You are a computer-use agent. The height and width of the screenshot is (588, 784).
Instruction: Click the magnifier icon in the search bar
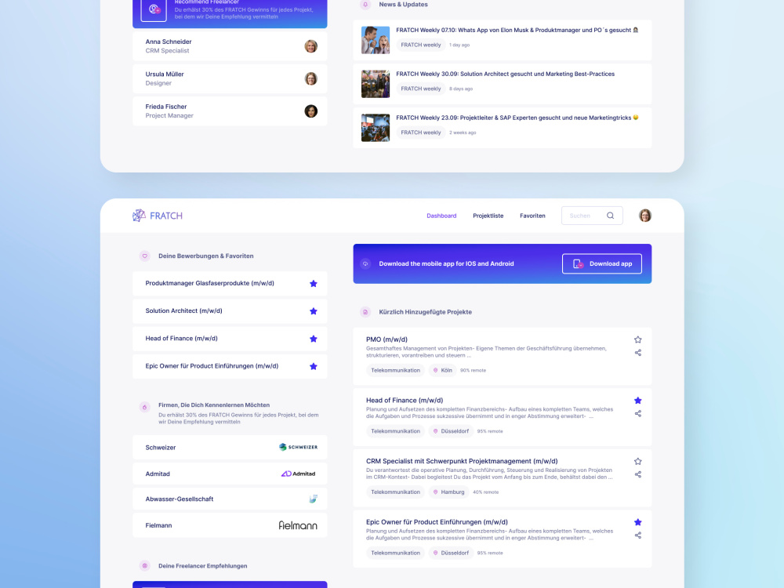611,215
